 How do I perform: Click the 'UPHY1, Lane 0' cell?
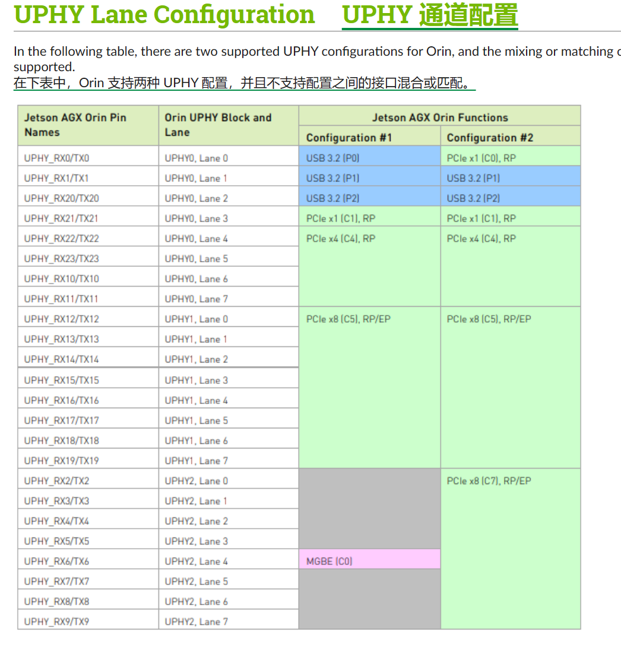pyautogui.click(x=229, y=317)
